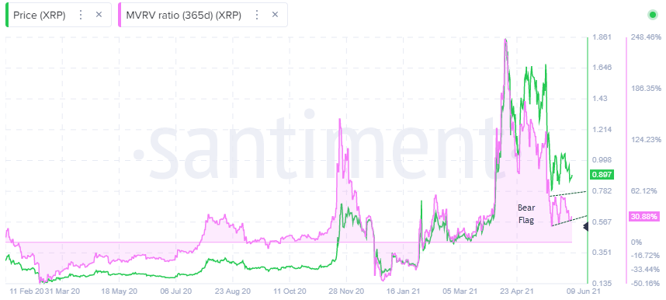This screenshot has width=666, height=300.
Task: Click the pink 30.88% MVRV label
Action: [644, 217]
